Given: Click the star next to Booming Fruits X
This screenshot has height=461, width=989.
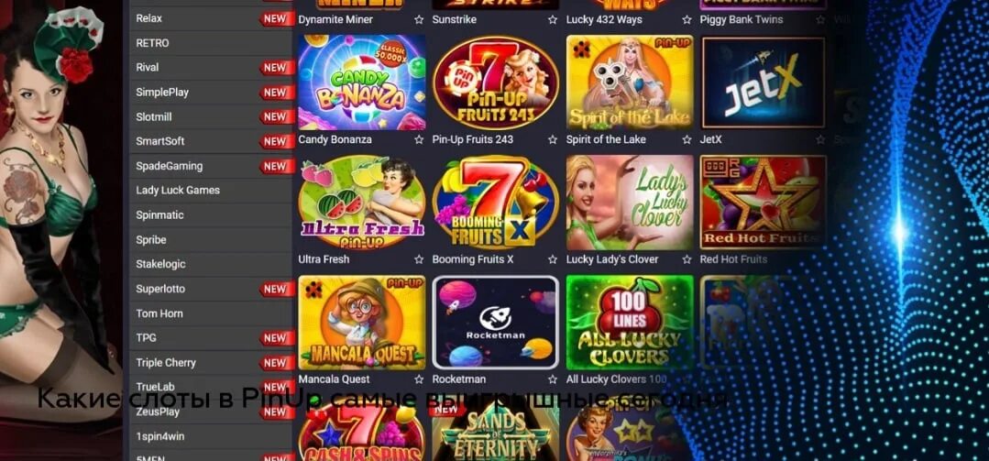Looking at the screenshot, I should (553, 259).
